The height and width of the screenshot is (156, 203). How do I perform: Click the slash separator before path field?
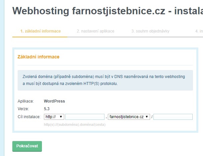pos(152,117)
